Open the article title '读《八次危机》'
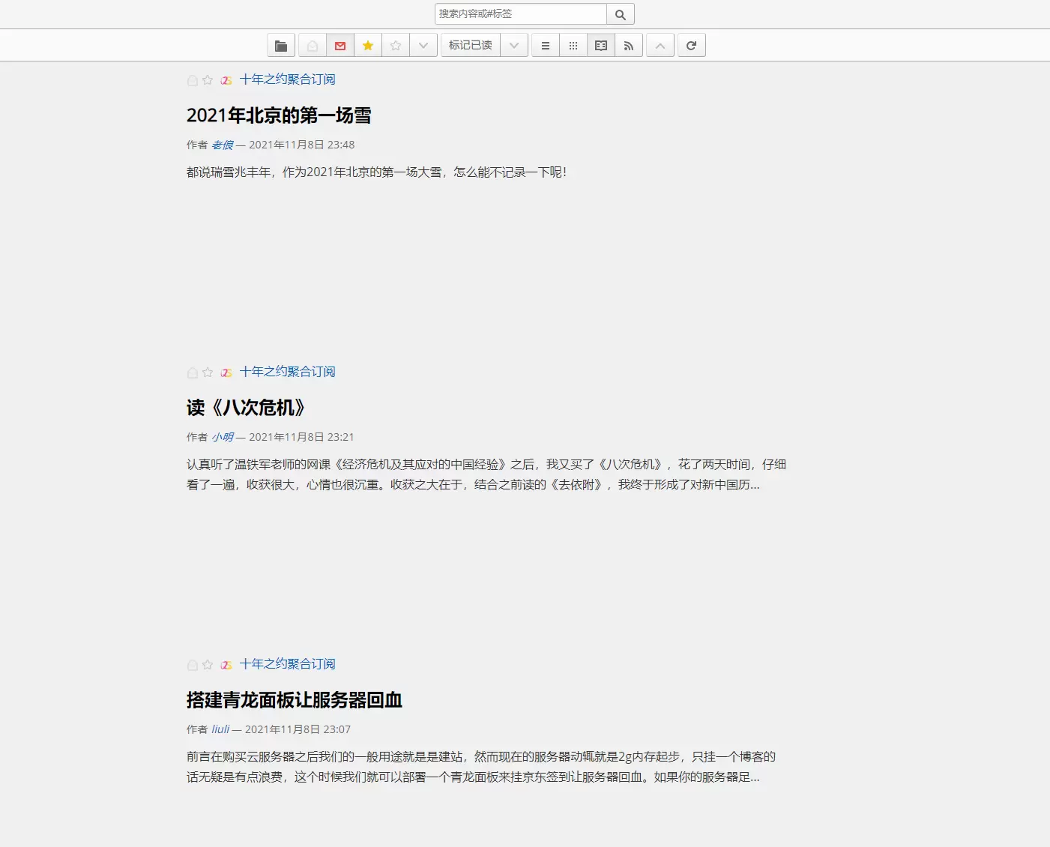 [247, 408]
